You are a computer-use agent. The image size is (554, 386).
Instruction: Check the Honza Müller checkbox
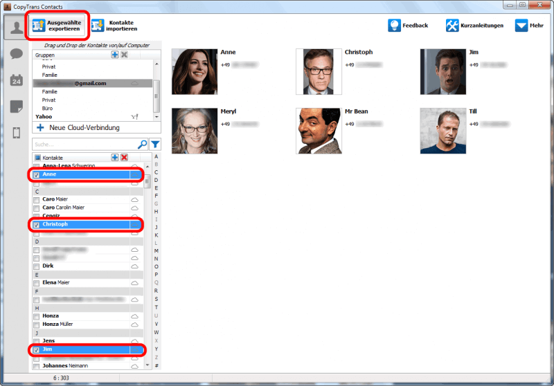point(37,324)
